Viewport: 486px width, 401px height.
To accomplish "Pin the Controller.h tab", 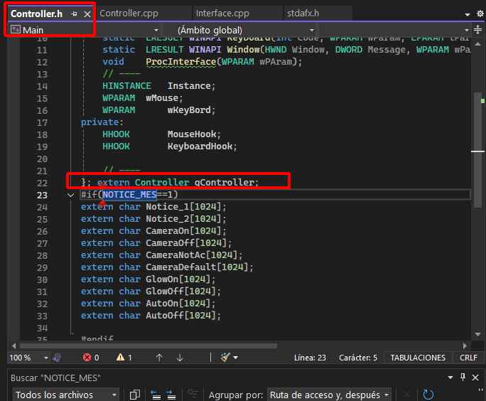I will tap(74, 14).
